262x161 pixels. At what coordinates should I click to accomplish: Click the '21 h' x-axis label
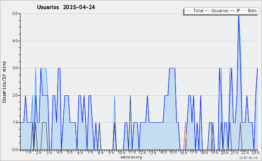235,153
